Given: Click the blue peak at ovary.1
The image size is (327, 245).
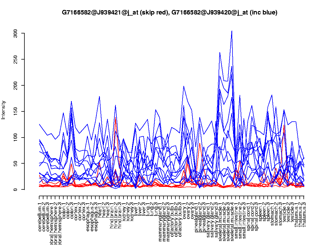Looking at the screenshot, I should click(x=184, y=86).
